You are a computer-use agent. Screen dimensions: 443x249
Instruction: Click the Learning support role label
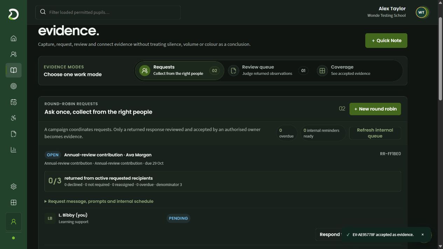(74, 222)
